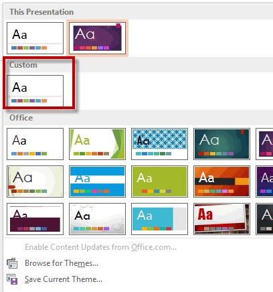Image resolution: width=273 pixels, height=292 pixels.
Task: Apply the white theme in the Custom section
Action: pos(35,90)
